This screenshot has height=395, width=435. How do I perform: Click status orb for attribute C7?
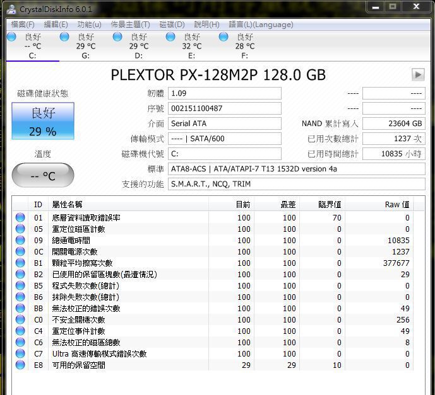[x=20, y=354]
